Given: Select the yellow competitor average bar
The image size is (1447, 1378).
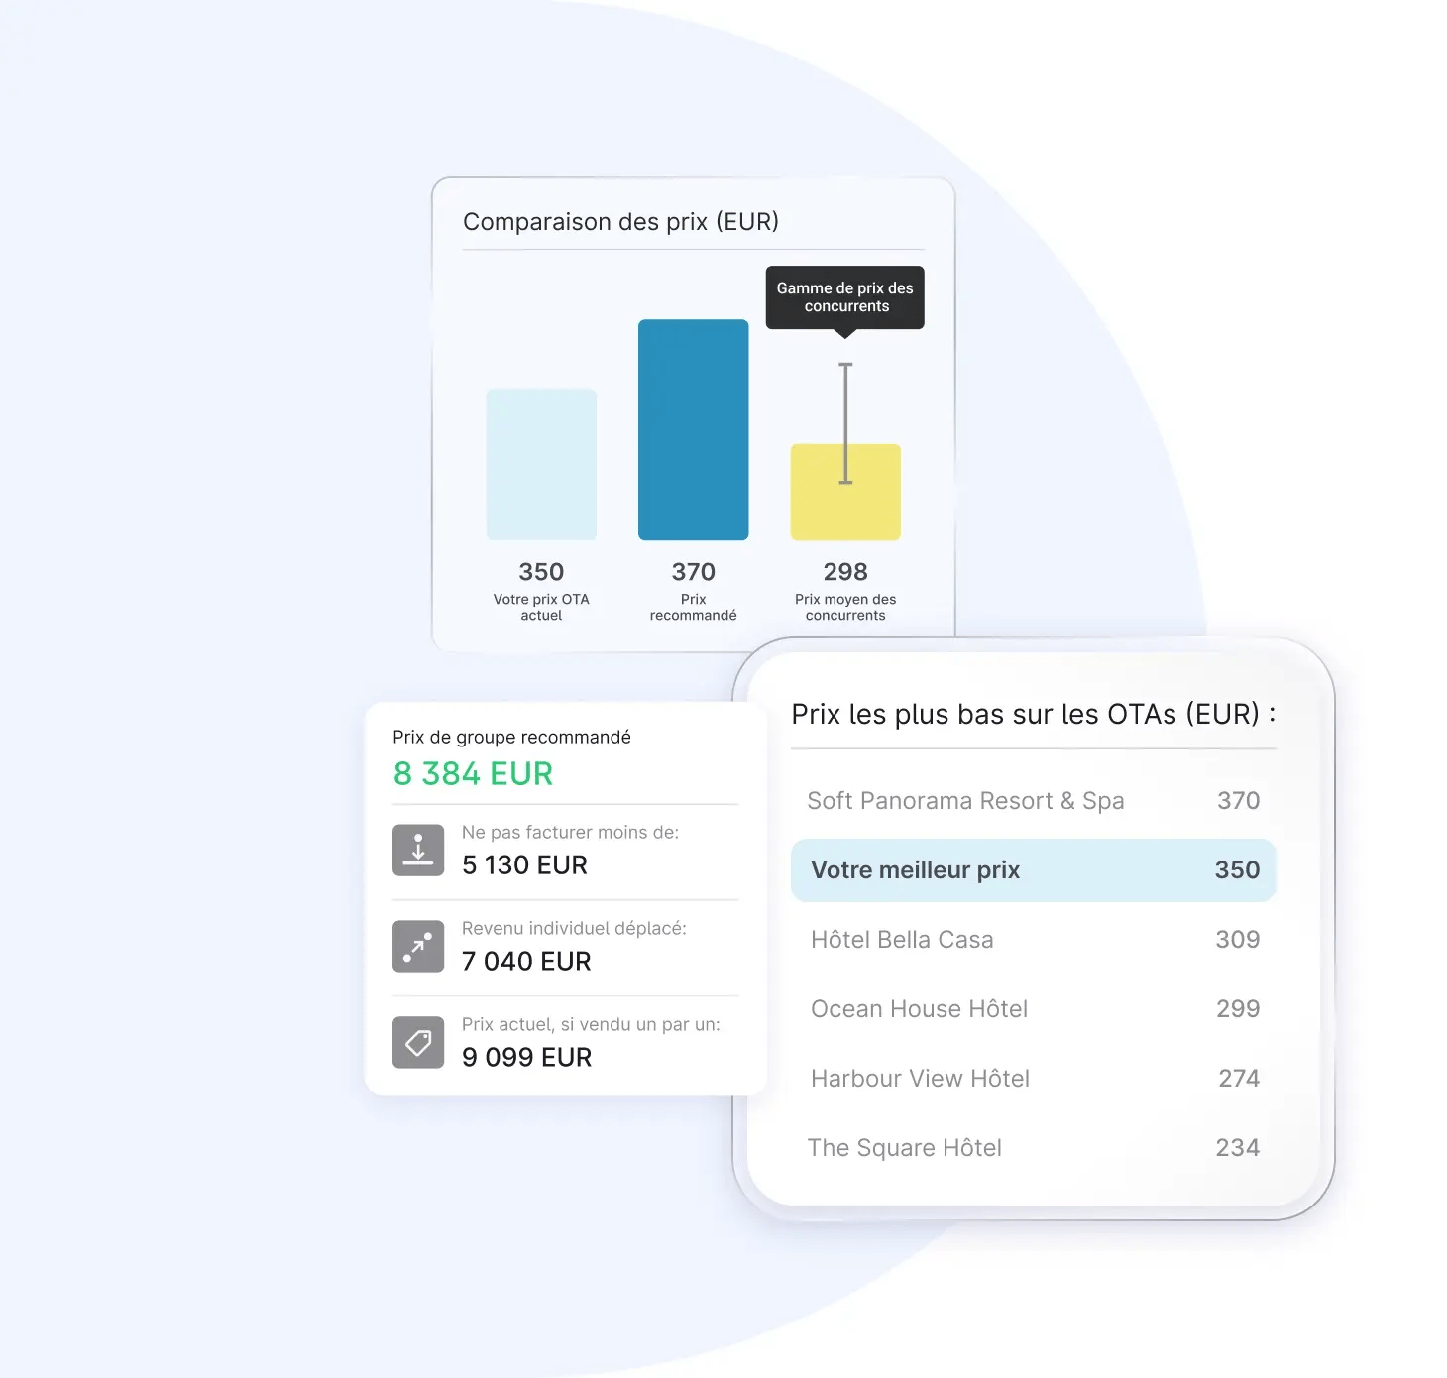Looking at the screenshot, I should (x=845, y=492).
